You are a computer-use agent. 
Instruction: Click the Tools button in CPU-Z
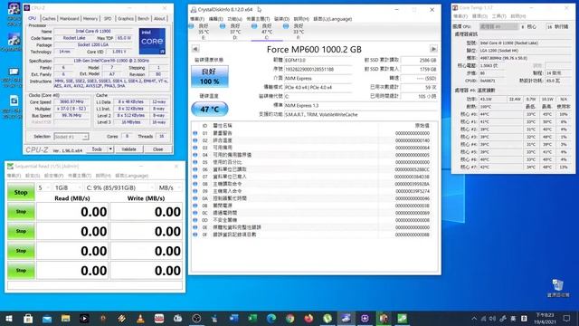[x=97, y=149]
